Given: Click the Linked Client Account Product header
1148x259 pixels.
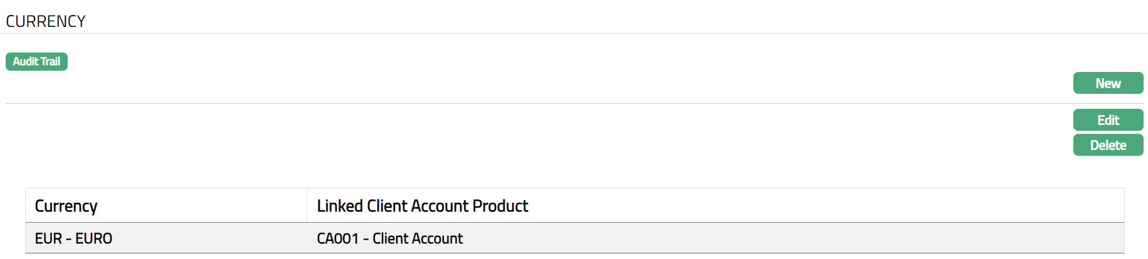Looking at the screenshot, I should coord(422,206).
